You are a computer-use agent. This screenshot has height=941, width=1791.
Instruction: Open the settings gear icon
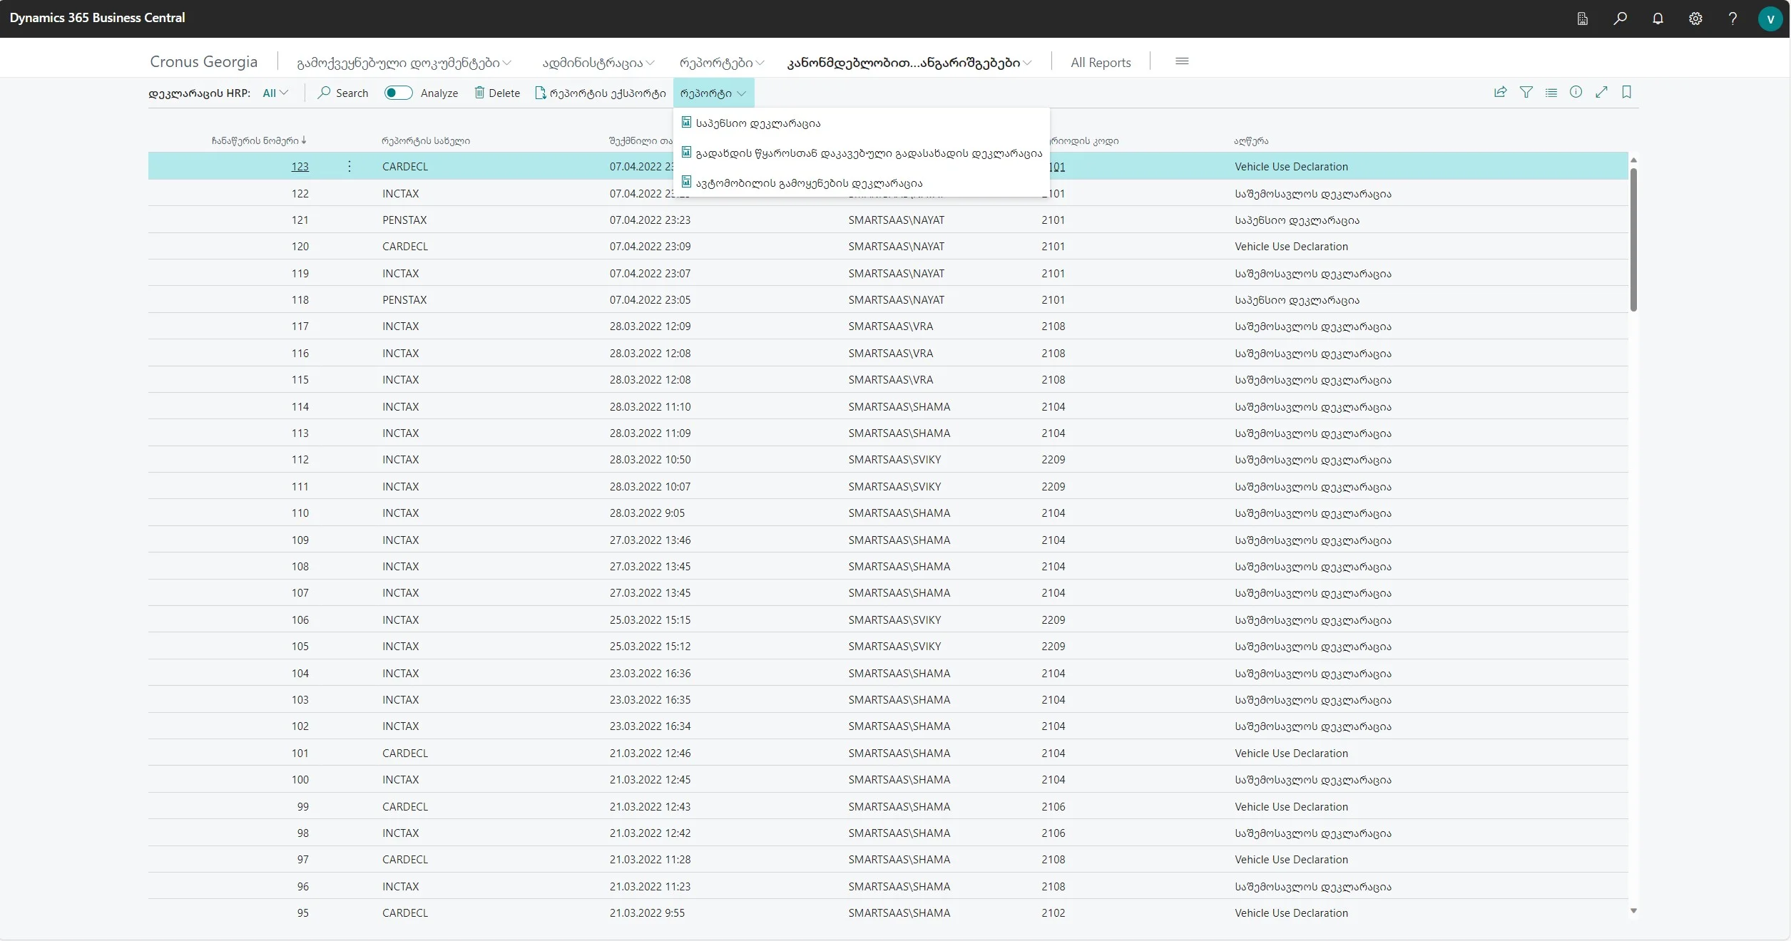(1695, 19)
